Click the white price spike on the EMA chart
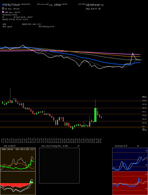The image size is (148, 195). point(133,53)
